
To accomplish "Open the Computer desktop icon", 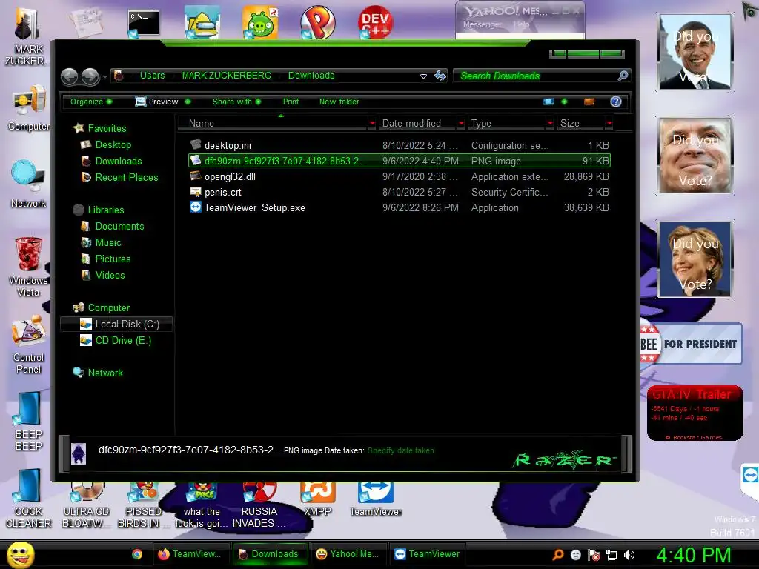I will click(29, 109).
